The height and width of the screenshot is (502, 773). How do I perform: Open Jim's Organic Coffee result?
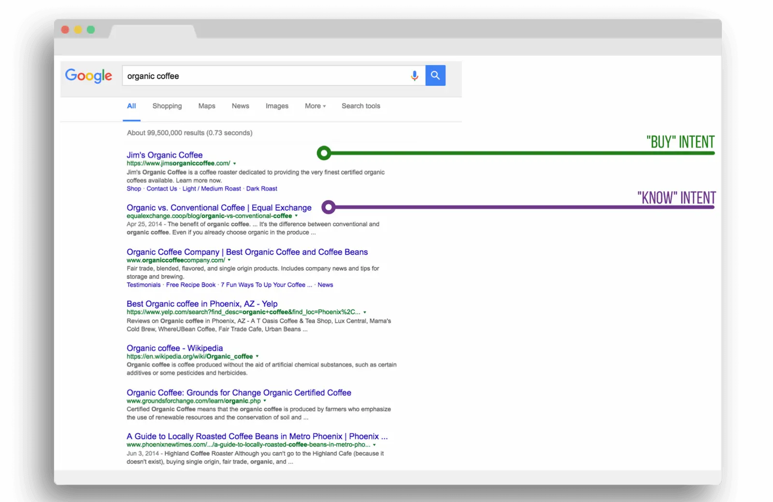[x=165, y=155]
